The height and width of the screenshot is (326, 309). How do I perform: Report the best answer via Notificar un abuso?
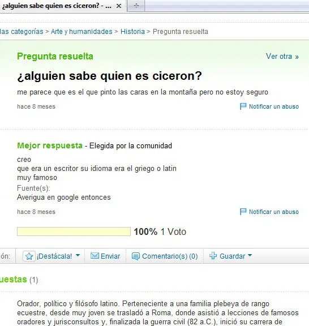click(x=274, y=212)
